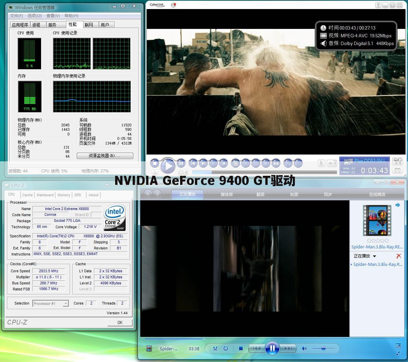This screenshot has width=408, height=362.
Task: Stop playback in the CyberLink PowerDVD player
Action: click(155, 163)
